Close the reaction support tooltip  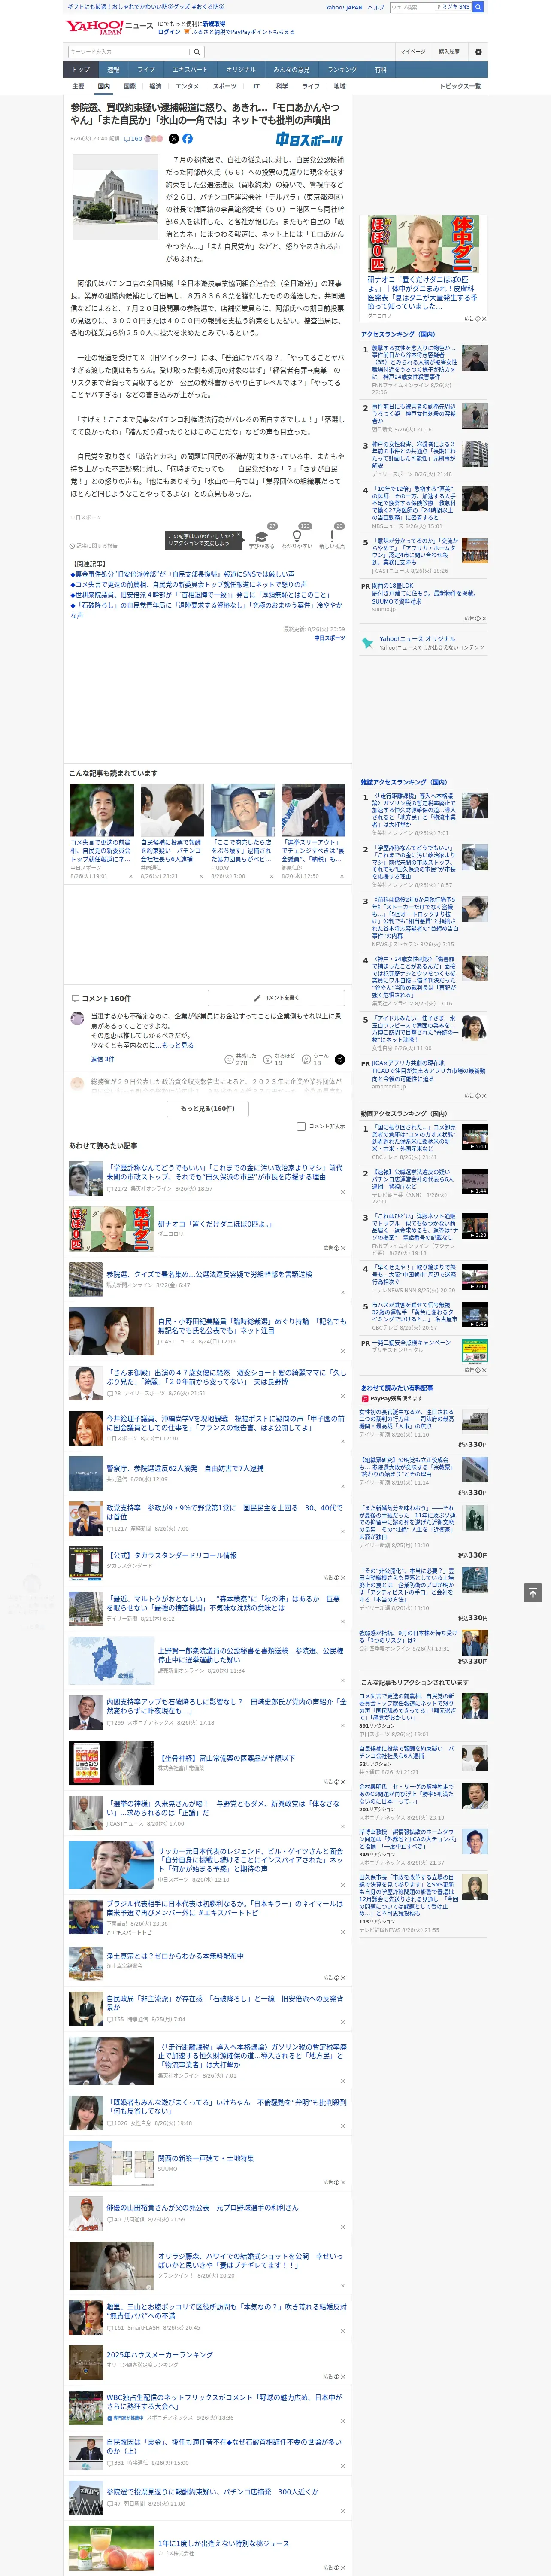coord(238,535)
